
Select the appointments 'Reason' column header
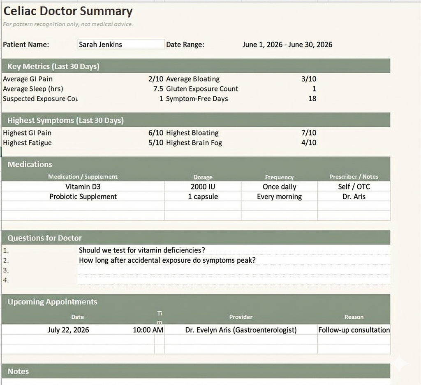pos(354,317)
